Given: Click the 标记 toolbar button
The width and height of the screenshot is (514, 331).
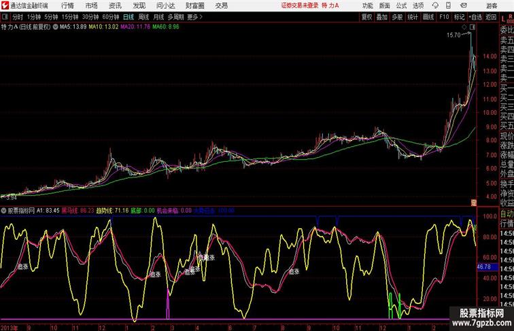Looking at the screenshot, I should point(459,17).
